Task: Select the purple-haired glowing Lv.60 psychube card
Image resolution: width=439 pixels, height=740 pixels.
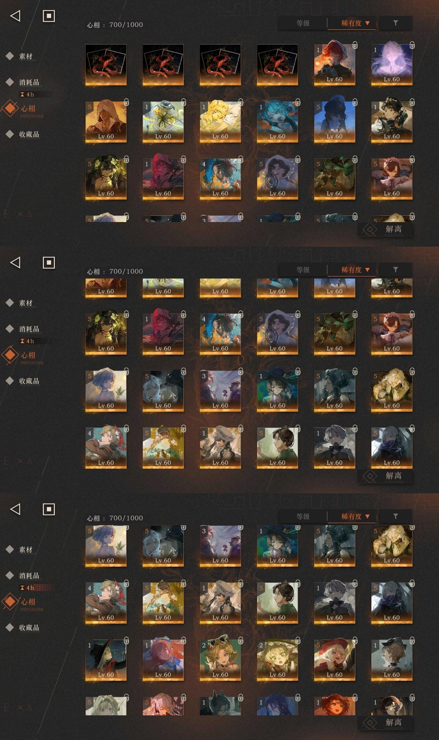Action: 392,63
